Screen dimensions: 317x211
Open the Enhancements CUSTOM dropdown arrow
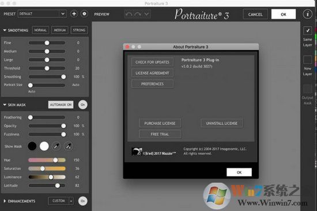click(71, 201)
